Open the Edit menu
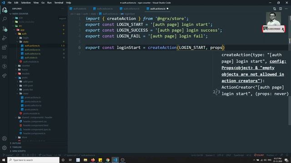The image size is (291, 163). [x=16, y=3]
